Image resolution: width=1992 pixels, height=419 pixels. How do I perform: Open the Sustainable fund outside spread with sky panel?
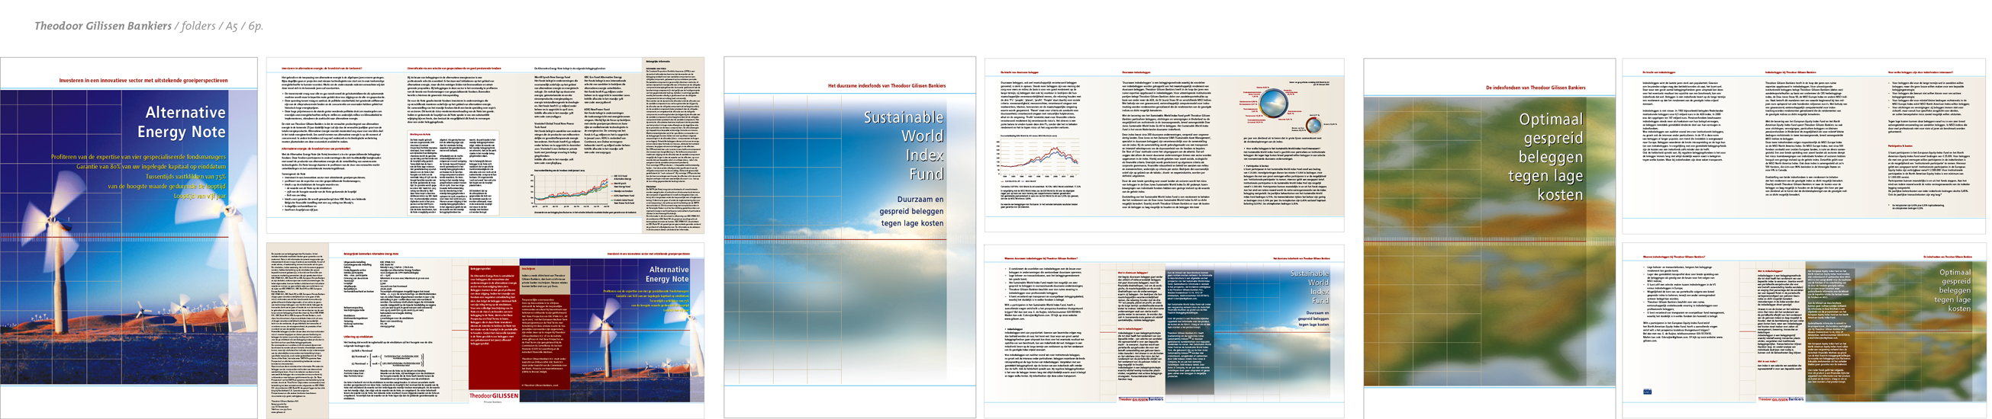pos(1164,332)
